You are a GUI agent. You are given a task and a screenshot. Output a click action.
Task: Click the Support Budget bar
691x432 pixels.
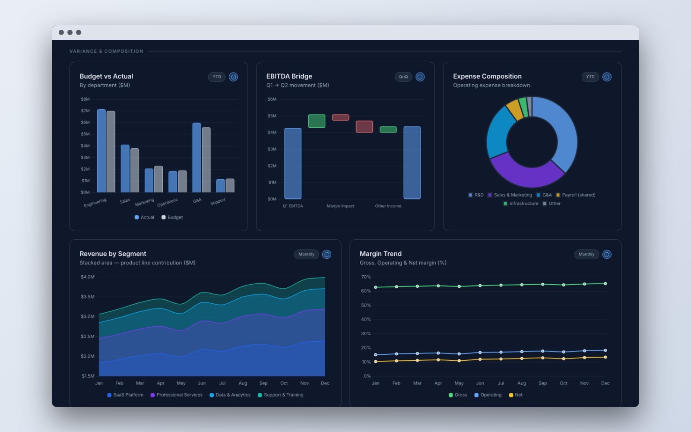(230, 185)
